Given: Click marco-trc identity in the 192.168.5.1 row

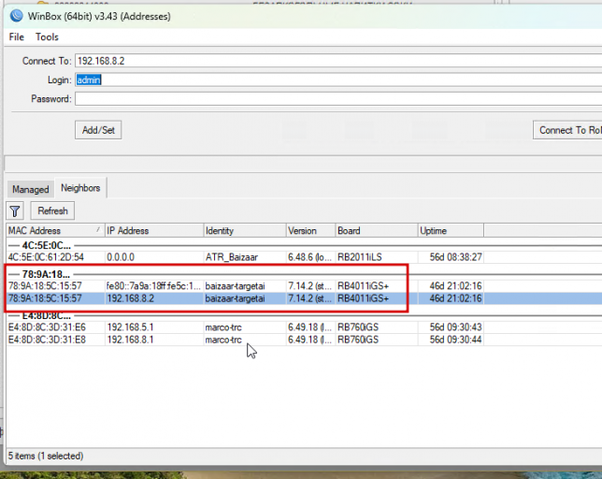Looking at the screenshot, I should pos(223,327).
